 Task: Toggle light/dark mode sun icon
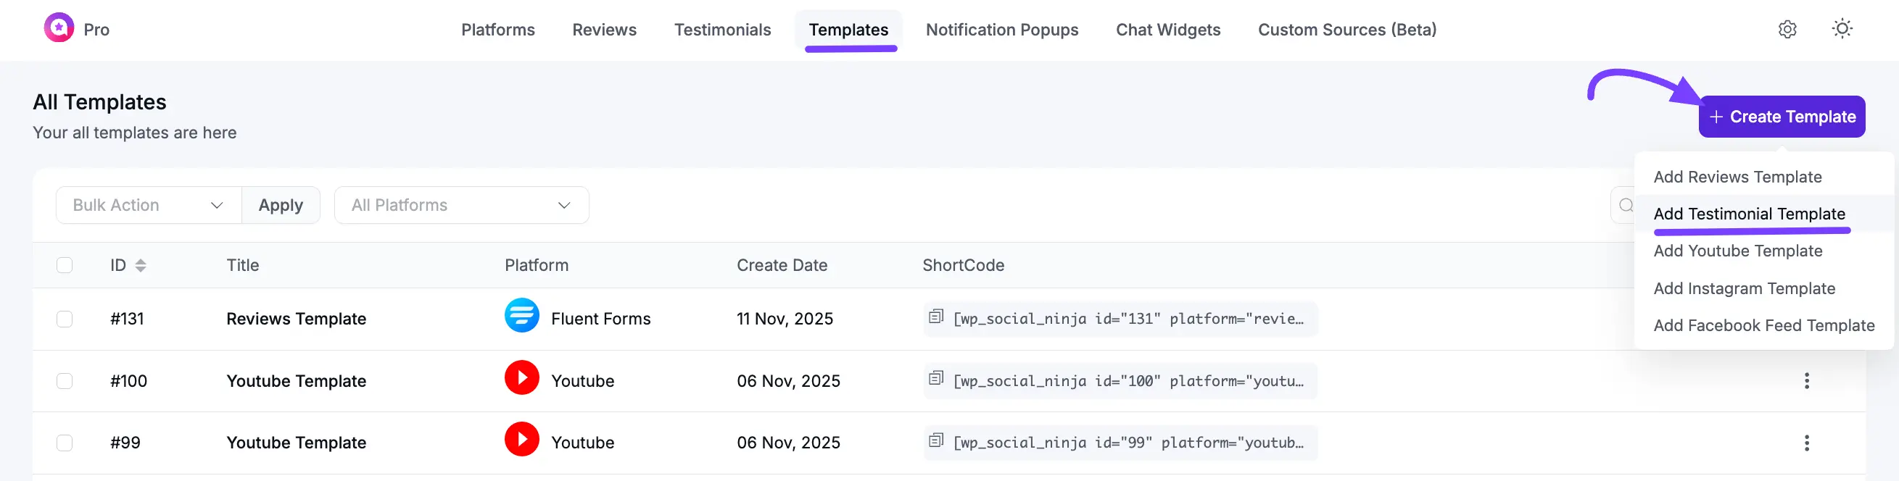pos(1842,30)
